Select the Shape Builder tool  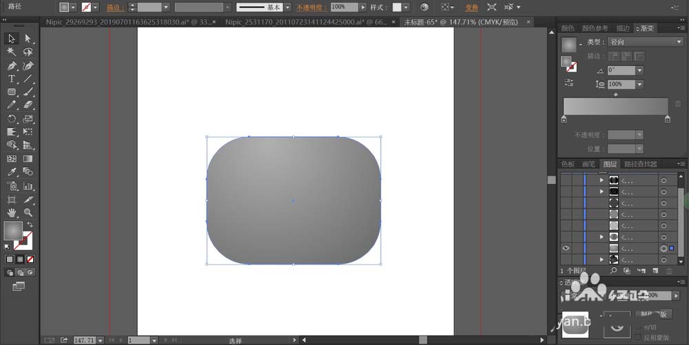(x=12, y=145)
